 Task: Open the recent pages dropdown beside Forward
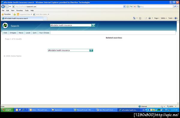click(10, 7)
